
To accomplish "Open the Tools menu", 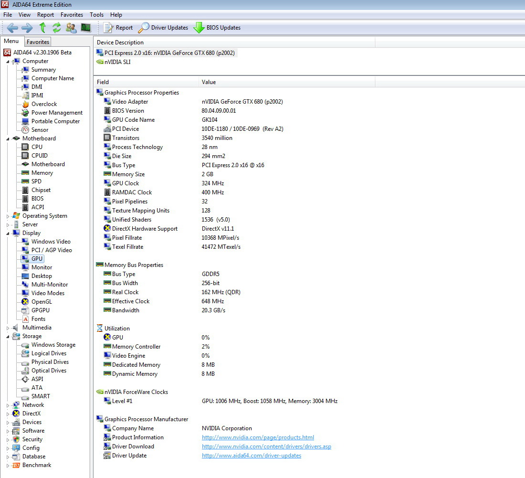I will 96,15.
